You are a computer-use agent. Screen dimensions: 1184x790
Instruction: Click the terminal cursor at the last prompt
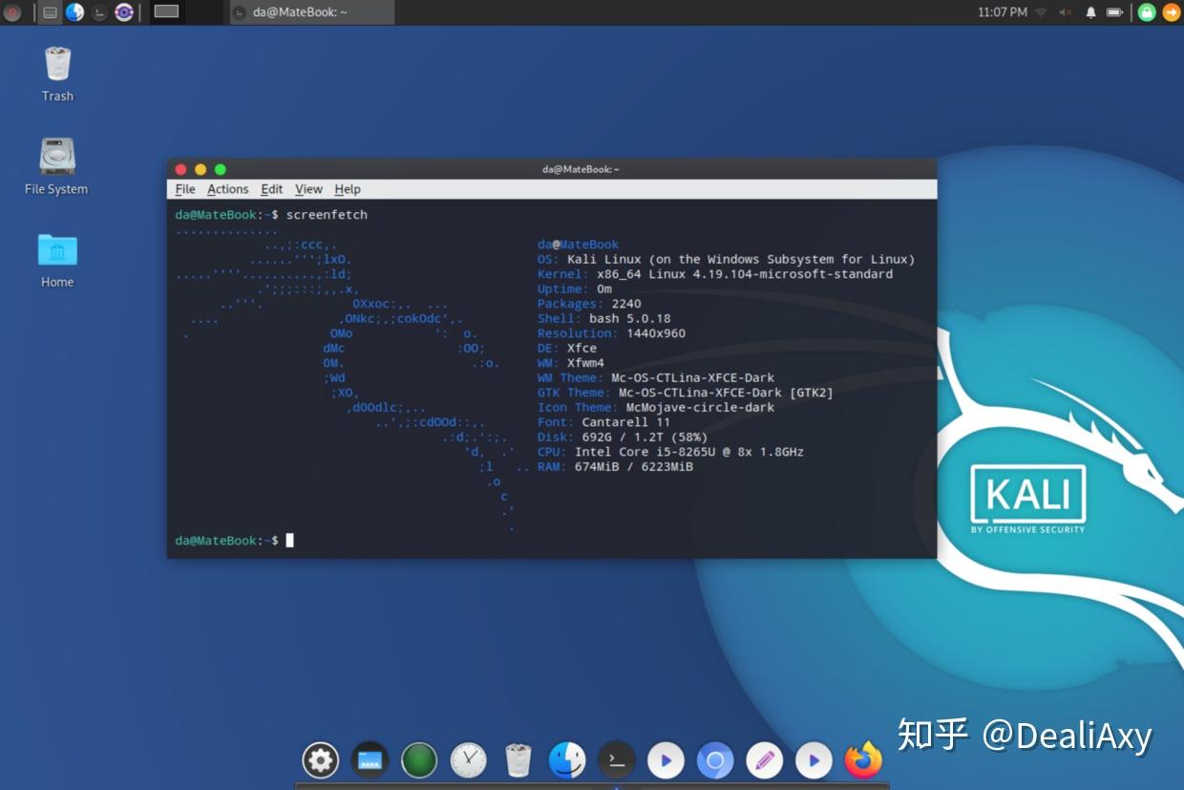coord(290,541)
